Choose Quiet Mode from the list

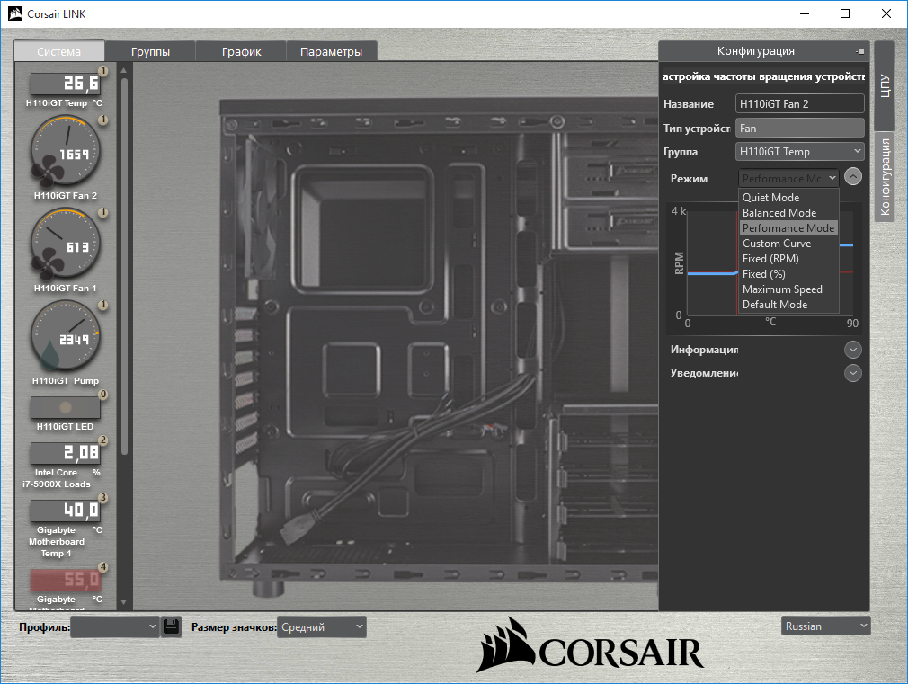770,198
